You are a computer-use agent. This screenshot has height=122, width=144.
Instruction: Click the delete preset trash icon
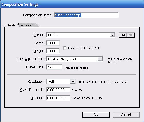coord(131,35)
